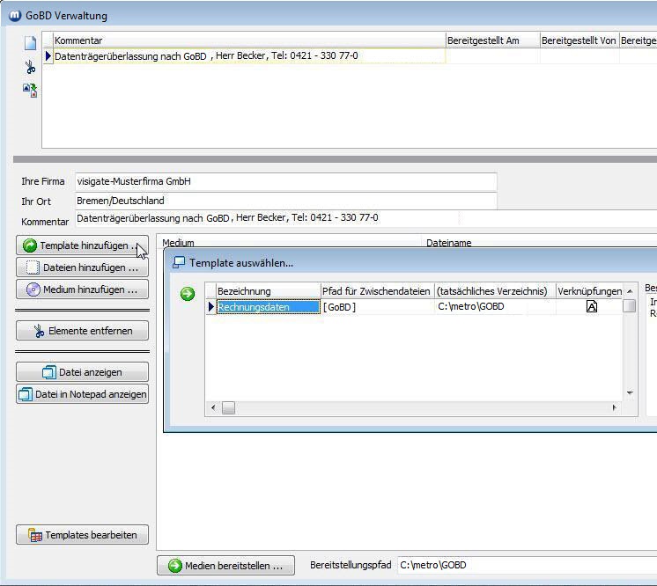
Task: Click Medien bereitstellen button
Action: click(225, 566)
